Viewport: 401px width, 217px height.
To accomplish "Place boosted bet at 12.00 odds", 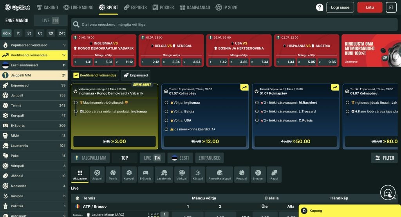I will pos(205,141).
